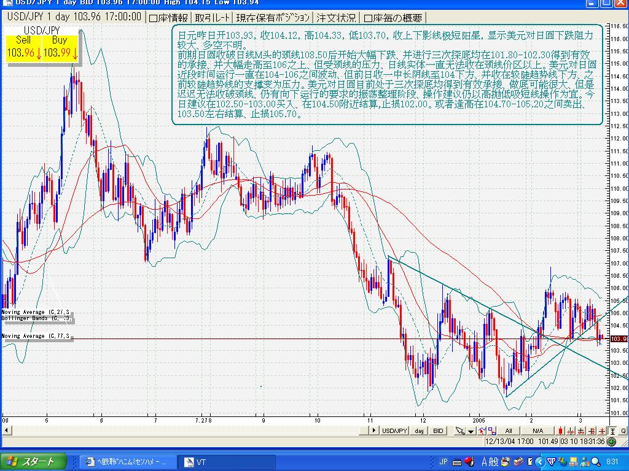Switch to the 注文状況 tab

click(335, 18)
